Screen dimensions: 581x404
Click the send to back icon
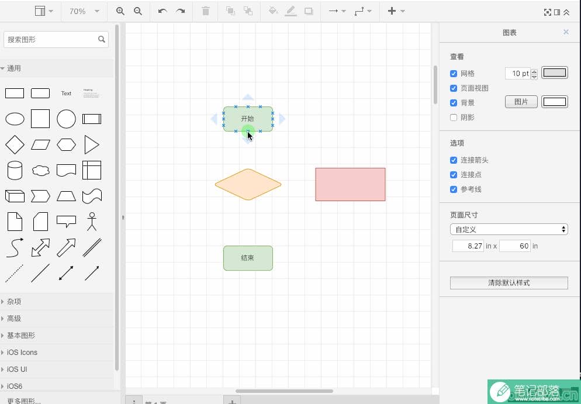[x=248, y=11]
